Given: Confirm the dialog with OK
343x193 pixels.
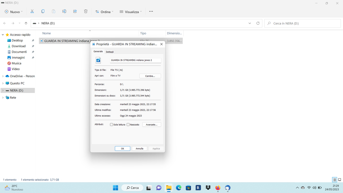Looking at the screenshot, I should [122, 149].
